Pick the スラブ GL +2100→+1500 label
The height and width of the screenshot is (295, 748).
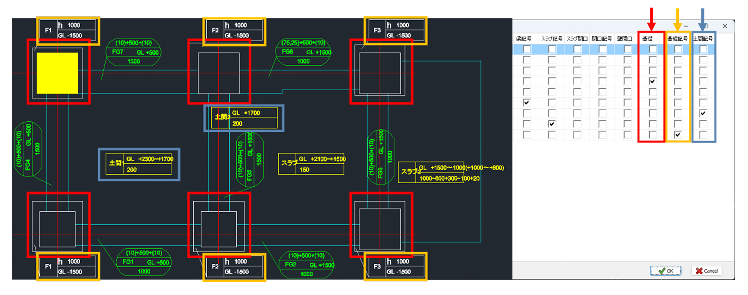point(311,164)
